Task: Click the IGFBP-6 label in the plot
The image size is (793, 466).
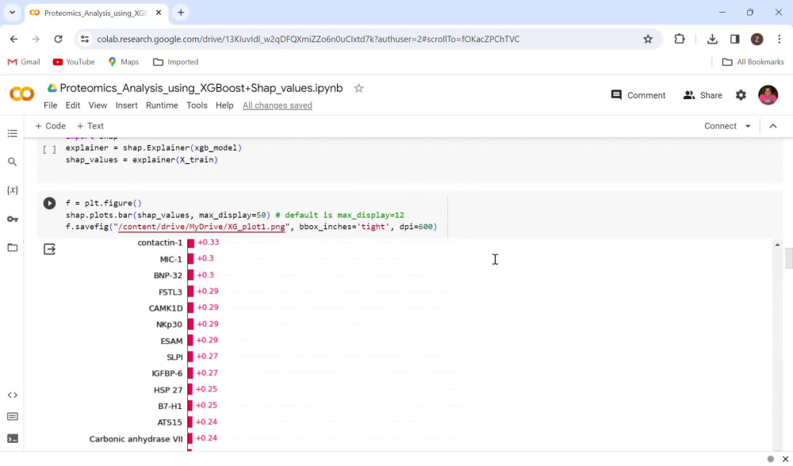Action: tap(167, 373)
